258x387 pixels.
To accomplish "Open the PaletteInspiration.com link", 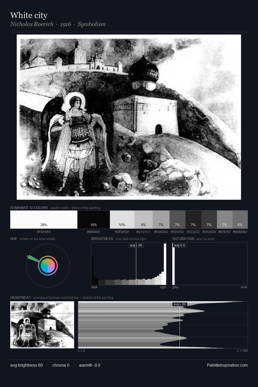I will tap(227, 365).
